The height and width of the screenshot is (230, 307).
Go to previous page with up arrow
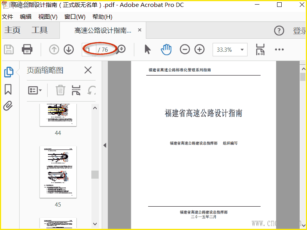pos(54,49)
